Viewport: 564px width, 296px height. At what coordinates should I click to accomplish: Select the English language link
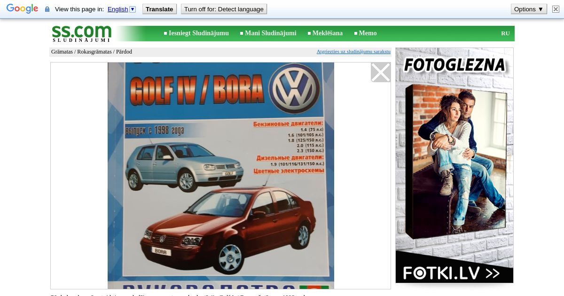pos(117,9)
